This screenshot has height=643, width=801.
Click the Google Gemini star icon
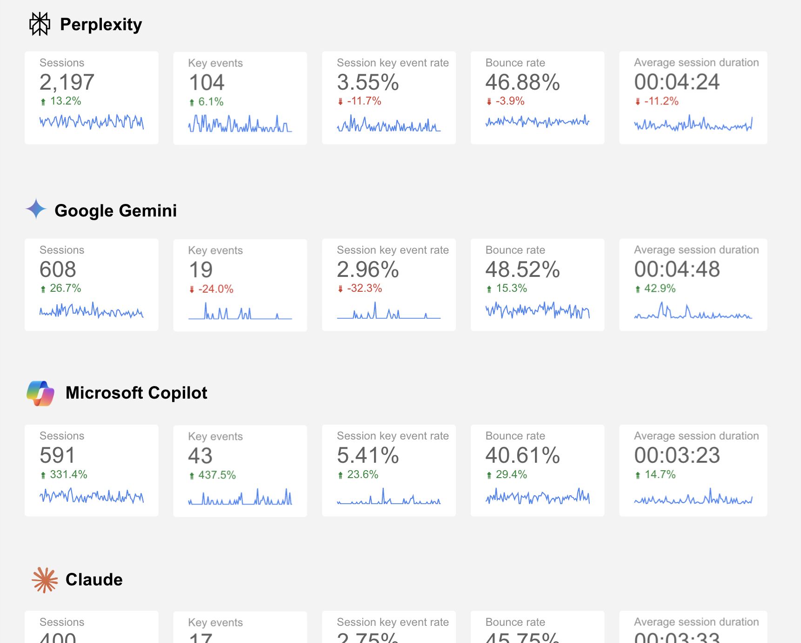pos(36,209)
